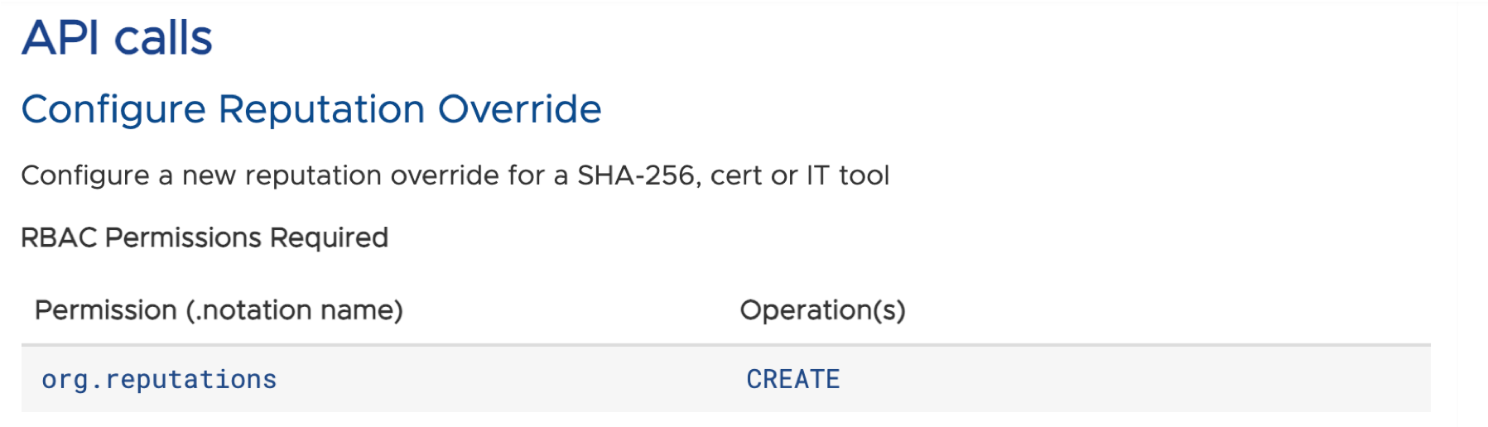
Task: Click the word "API" in the page title
Action: point(61,38)
